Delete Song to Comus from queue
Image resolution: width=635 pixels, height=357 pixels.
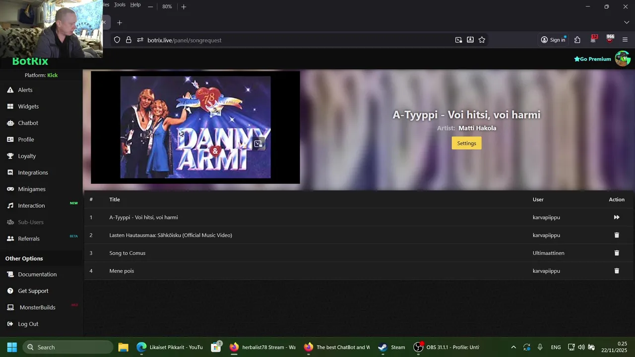(617, 253)
